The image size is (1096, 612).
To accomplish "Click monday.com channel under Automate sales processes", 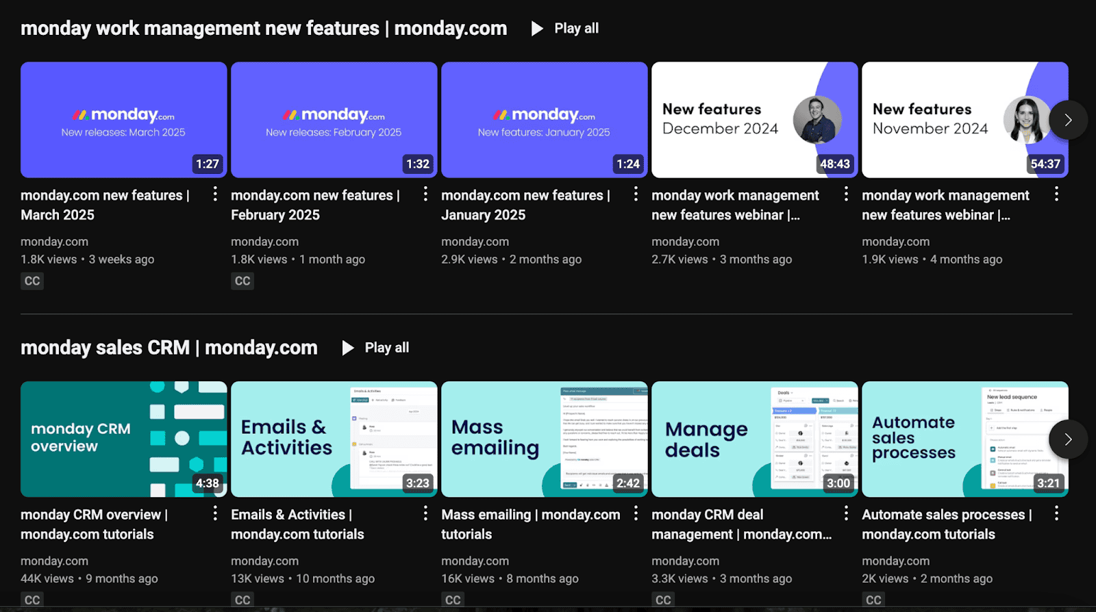I will click(896, 561).
